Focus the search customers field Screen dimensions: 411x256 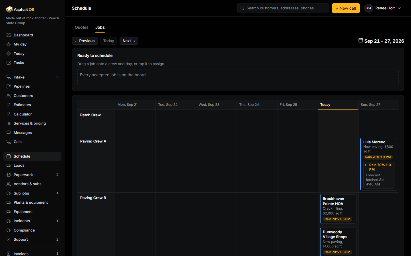pyautogui.click(x=283, y=8)
